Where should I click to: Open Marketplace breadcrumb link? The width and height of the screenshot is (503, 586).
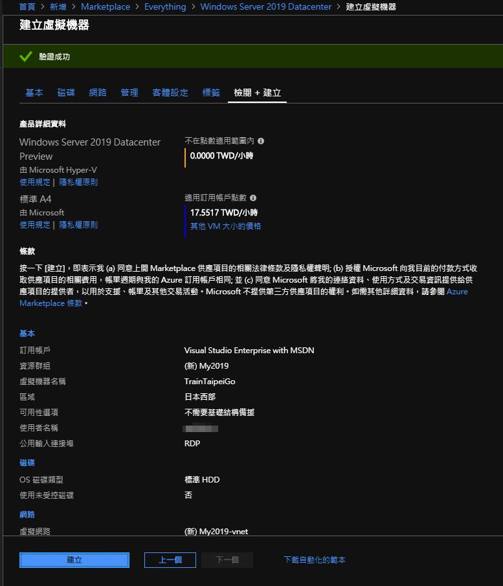point(106,6)
